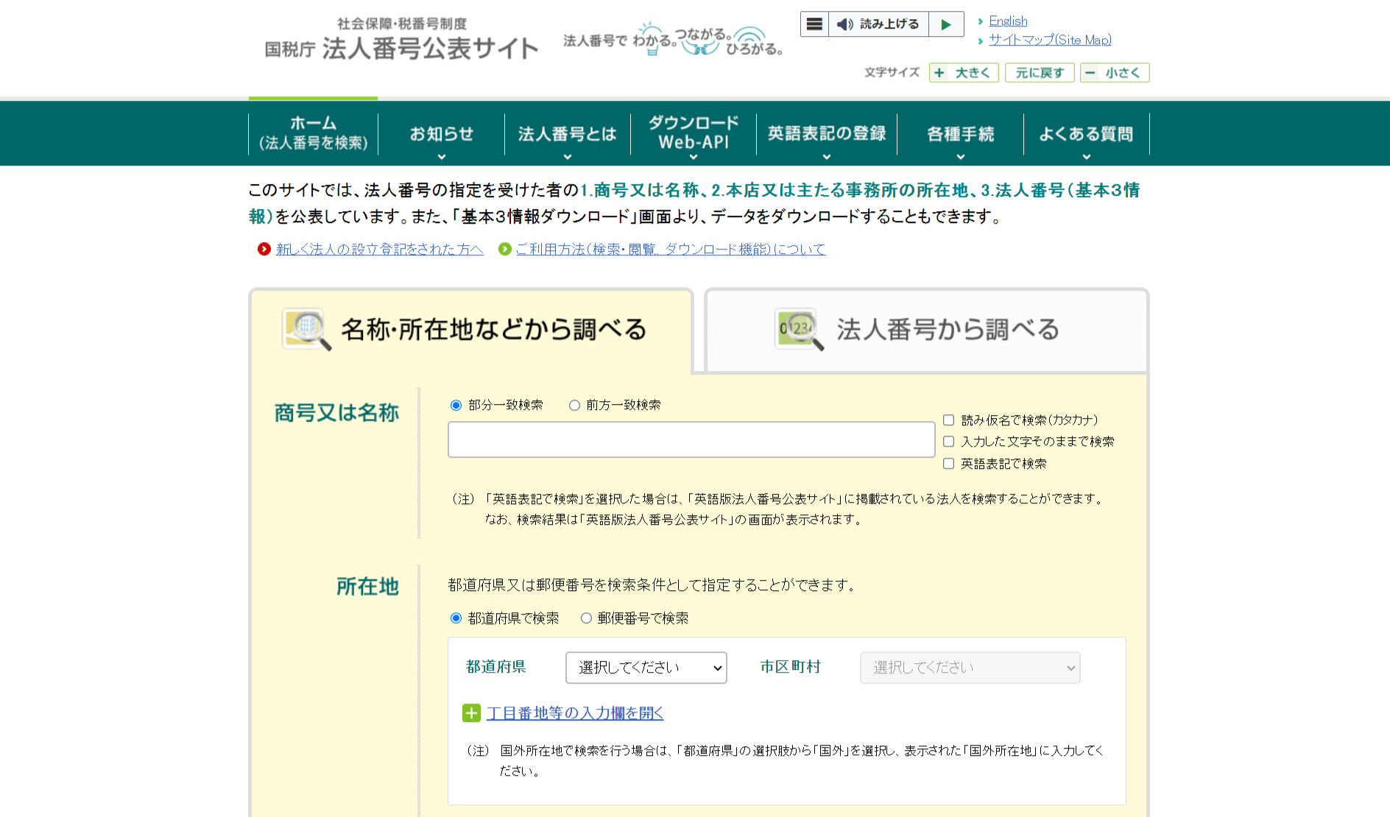Screen dimensions: 1390x817
Task: Start read-aloud with the green play button
Action: (x=946, y=24)
